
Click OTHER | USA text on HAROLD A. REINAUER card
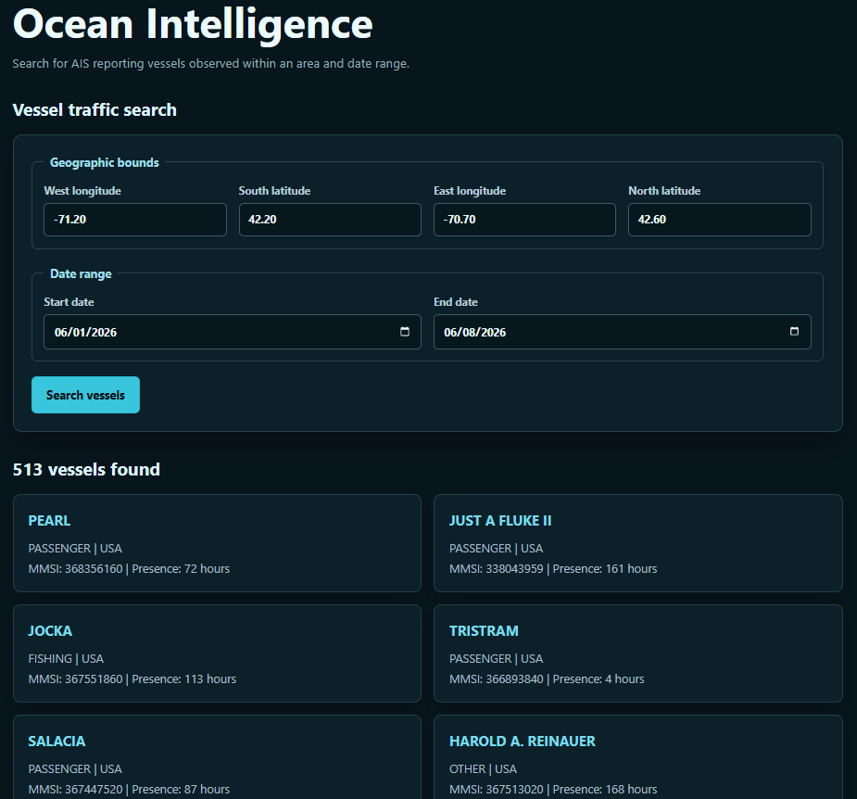click(x=483, y=769)
